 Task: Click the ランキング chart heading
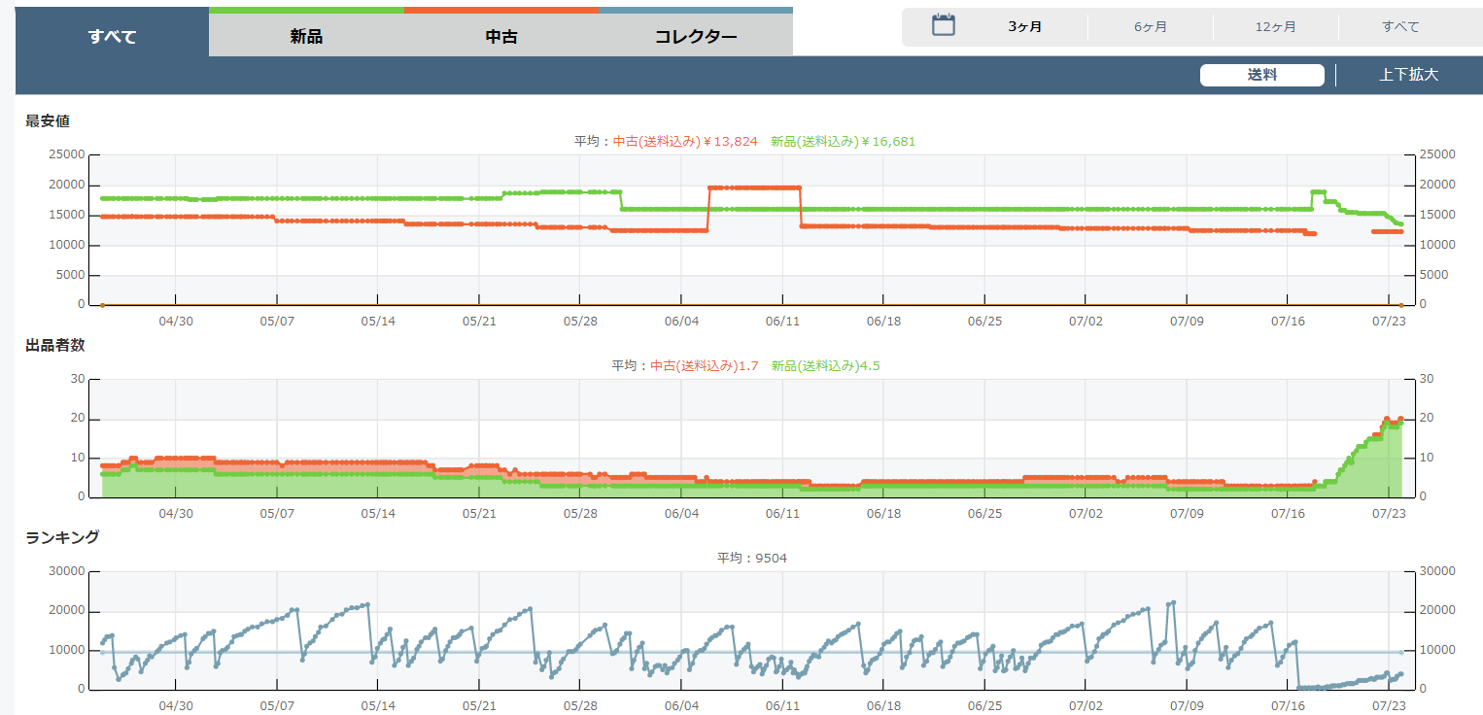(62, 537)
